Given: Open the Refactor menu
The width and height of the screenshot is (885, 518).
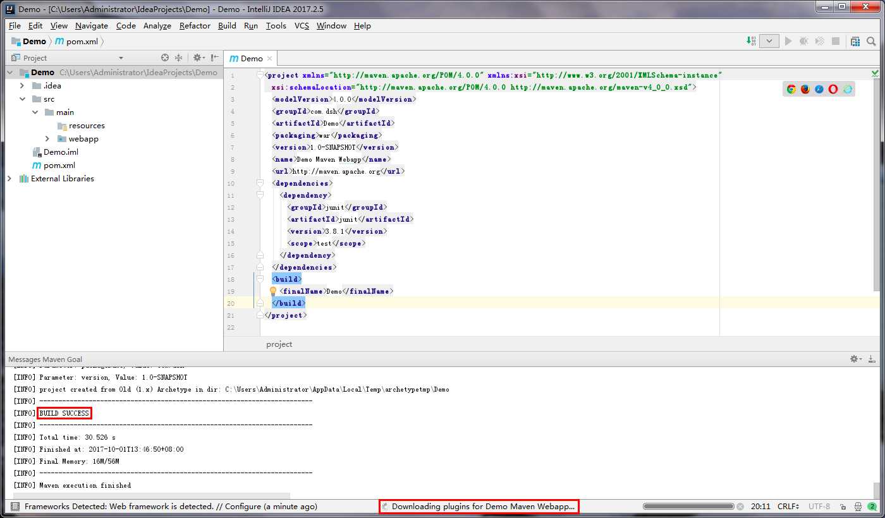Looking at the screenshot, I should pyautogui.click(x=195, y=26).
